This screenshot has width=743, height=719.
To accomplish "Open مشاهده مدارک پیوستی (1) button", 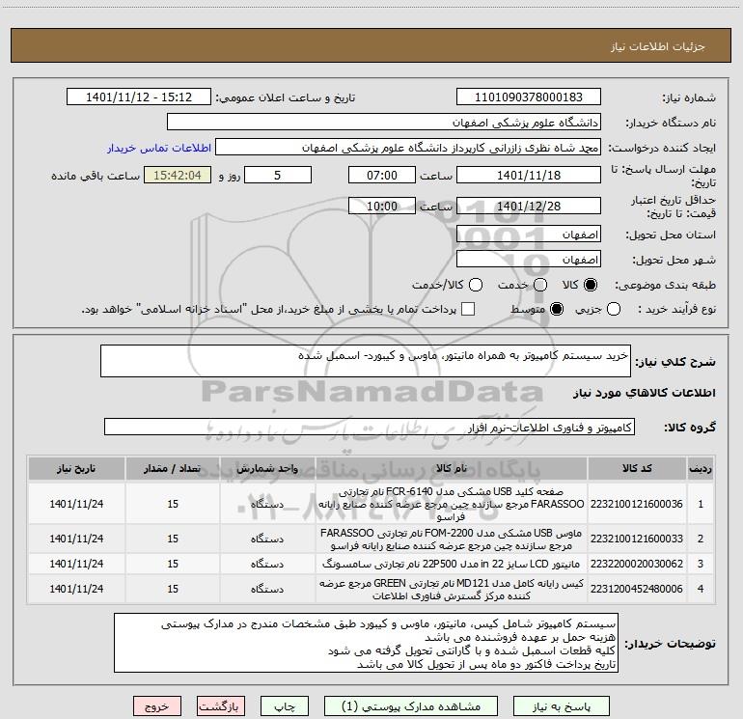I will point(411,706).
